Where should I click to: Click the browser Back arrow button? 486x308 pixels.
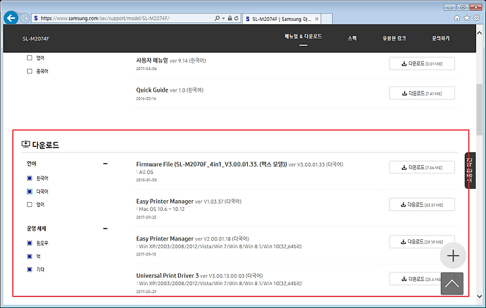point(11,18)
